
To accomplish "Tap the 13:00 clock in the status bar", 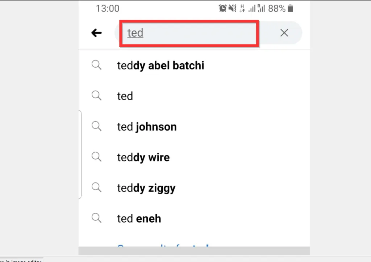I will click(107, 8).
